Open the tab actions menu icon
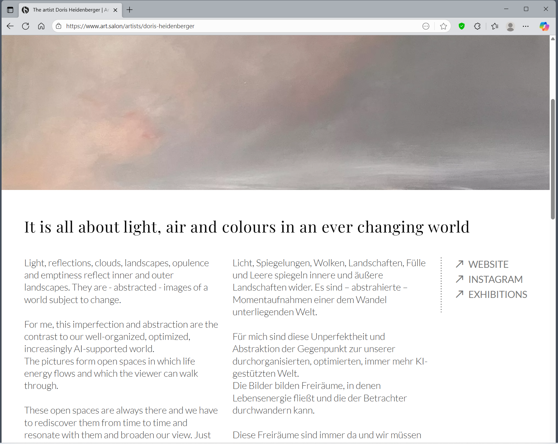The height and width of the screenshot is (444, 558). [x=10, y=10]
